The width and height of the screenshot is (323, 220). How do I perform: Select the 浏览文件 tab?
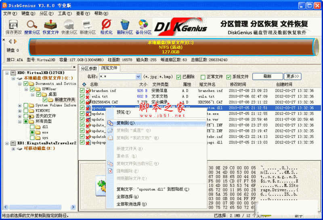109,68
